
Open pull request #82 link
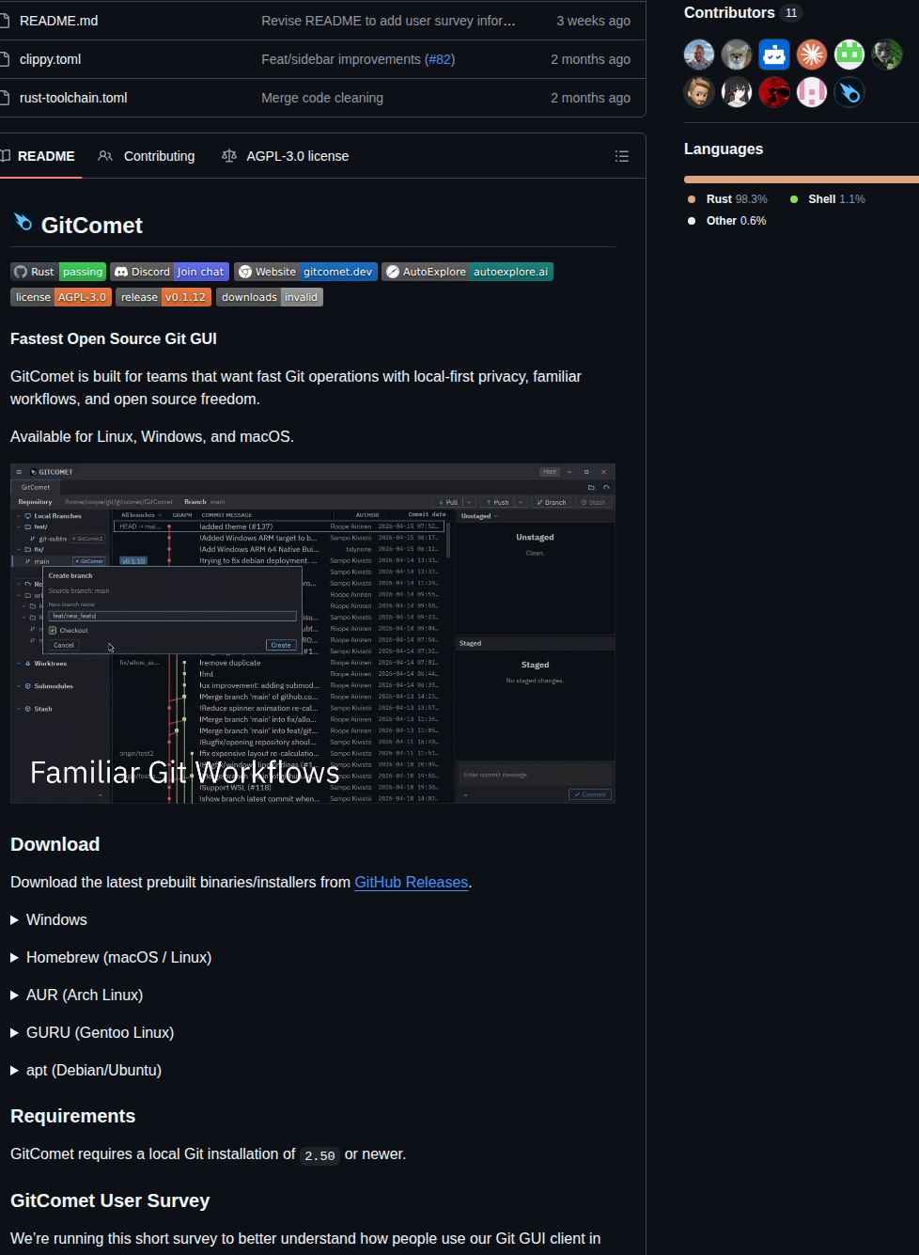(x=440, y=59)
